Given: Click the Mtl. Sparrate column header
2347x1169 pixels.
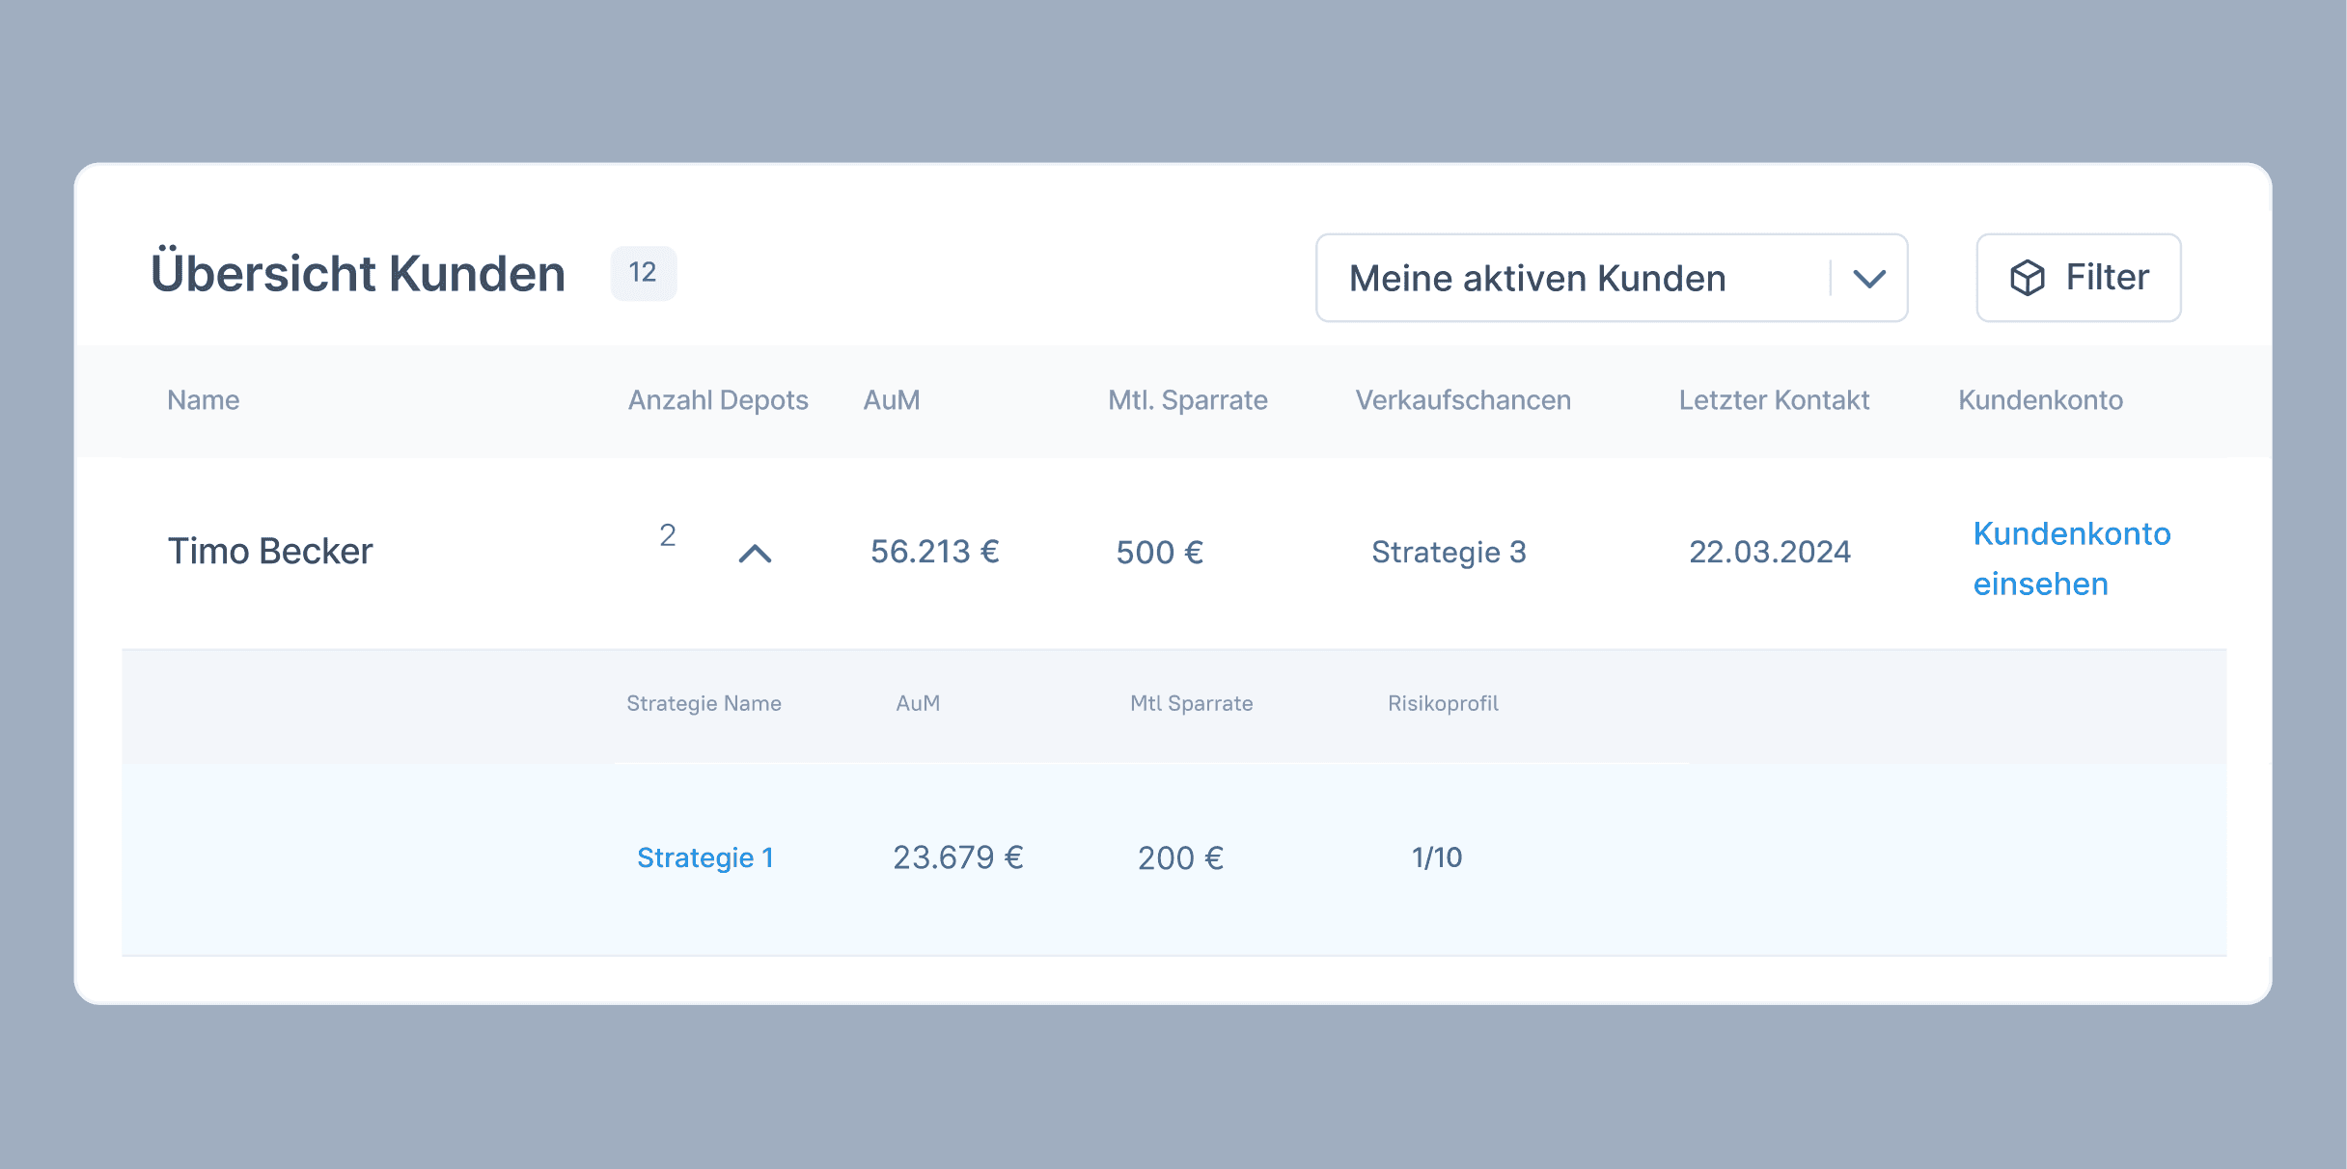Looking at the screenshot, I should tap(1187, 400).
